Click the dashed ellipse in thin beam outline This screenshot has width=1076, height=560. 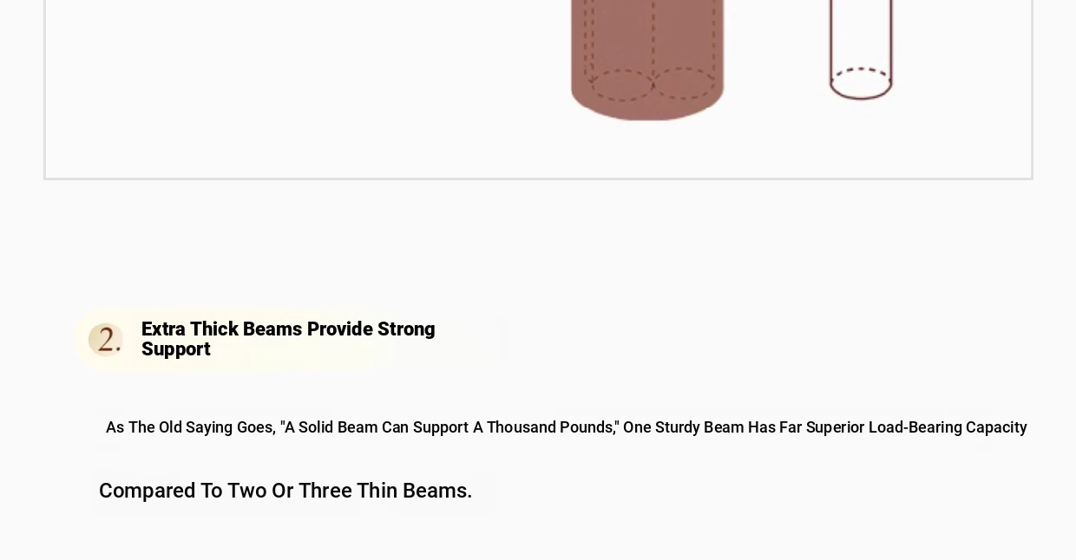(861, 81)
